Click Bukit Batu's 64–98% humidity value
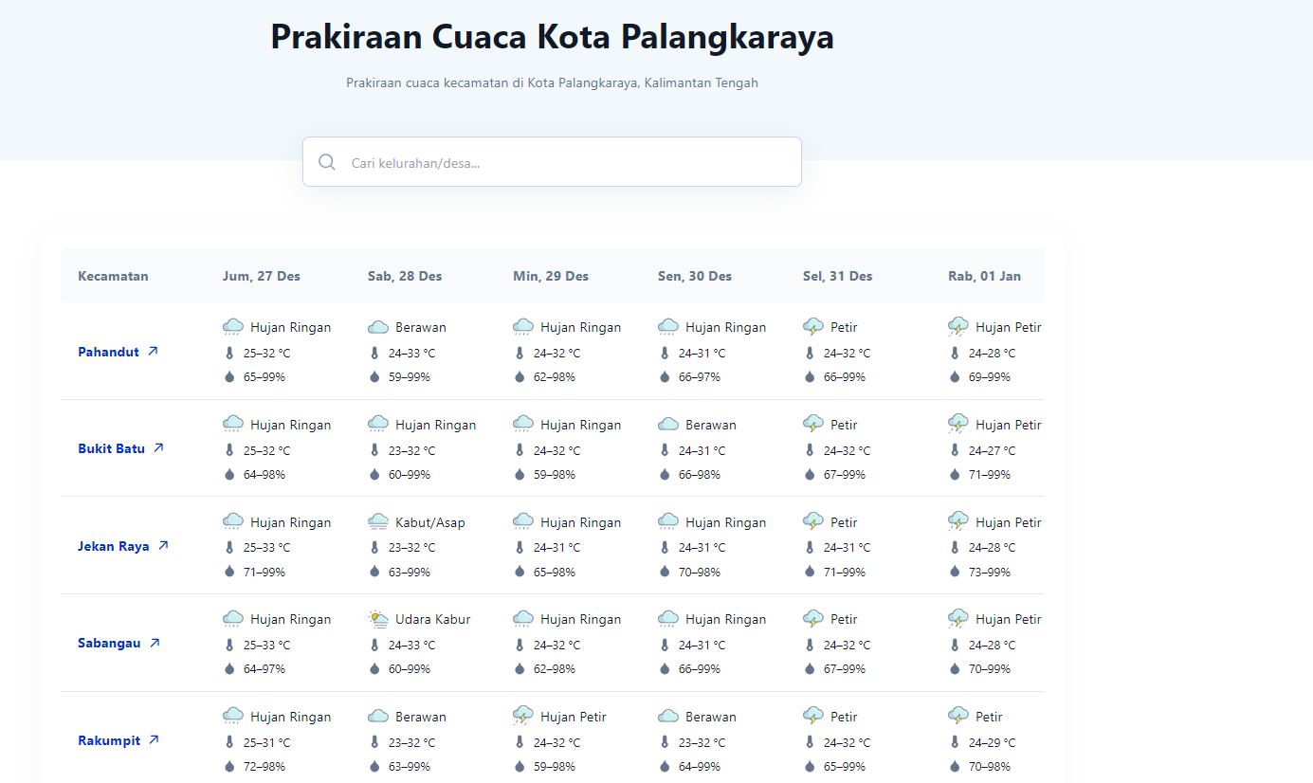Viewport: 1313px width, 783px height. pyautogui.click(x=264, y=474)
